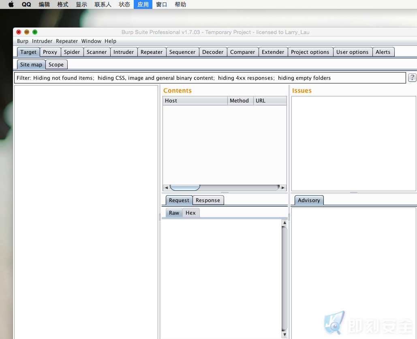This screenshot has width=417, height=339.
Task: Switch to the Spider tab
Action: point(72,52)
